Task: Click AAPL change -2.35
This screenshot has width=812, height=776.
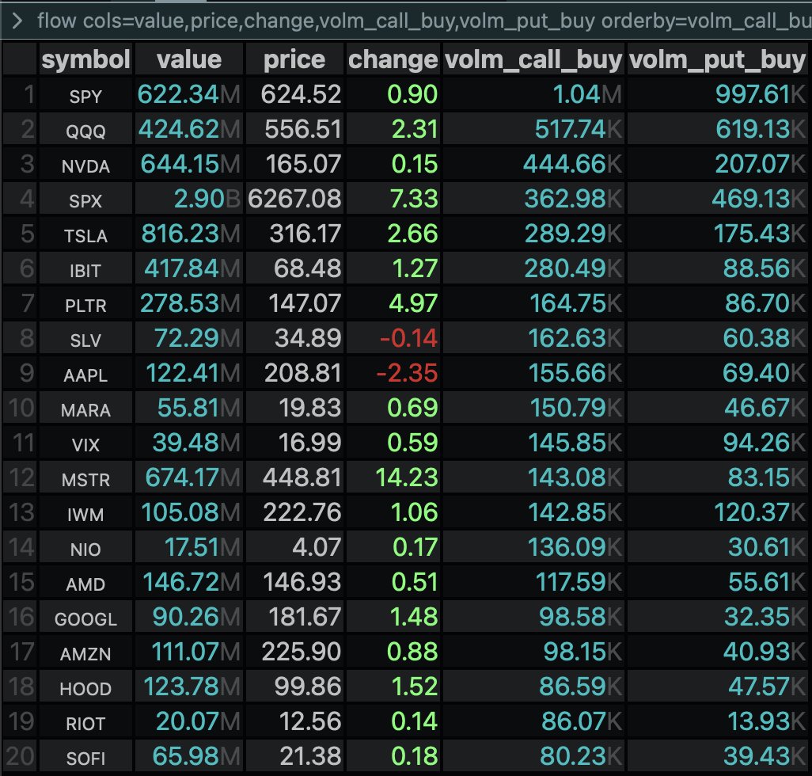Action: coord(407,373)
